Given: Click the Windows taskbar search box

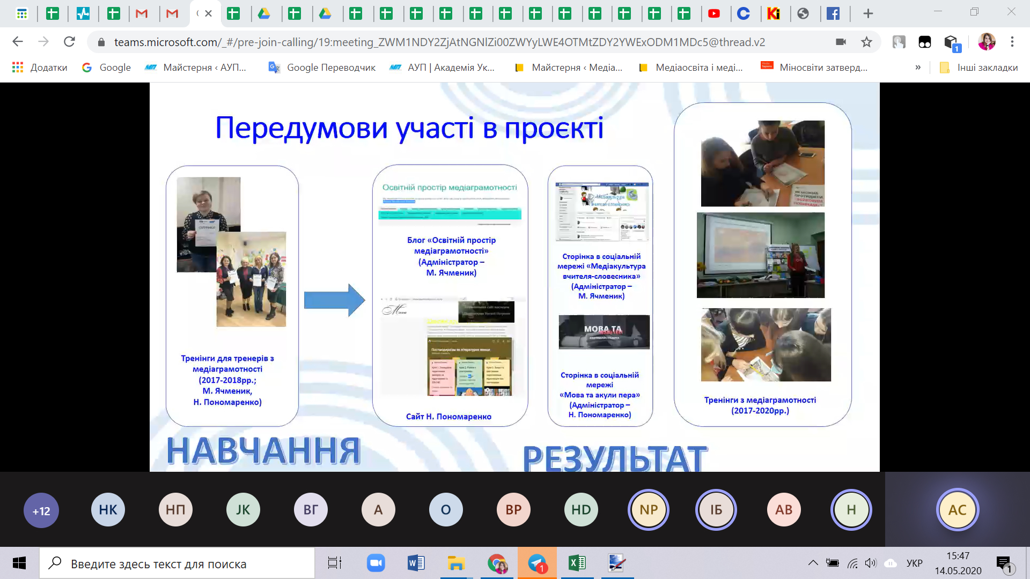Looking at the screenshot, I should [x=177, y=563].
